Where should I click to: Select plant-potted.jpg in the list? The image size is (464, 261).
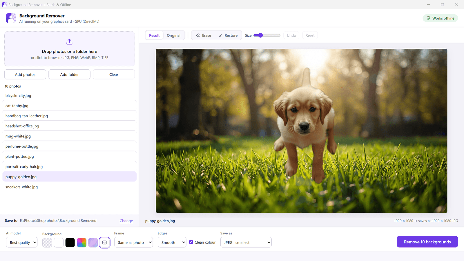click(x=69, y=156)
